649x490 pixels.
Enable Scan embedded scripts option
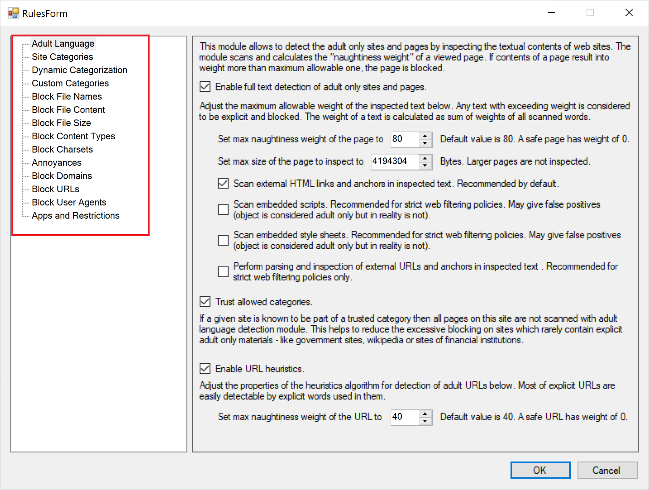223,210
